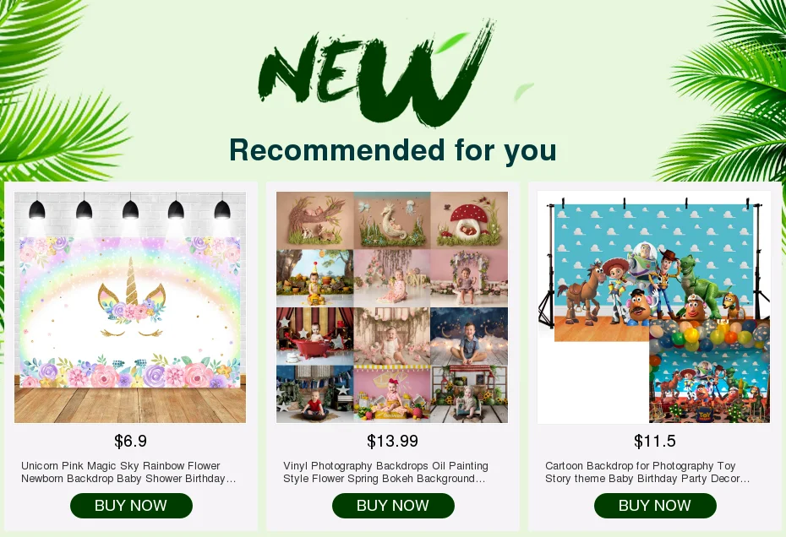Click the Recommended for you heading
Screen dimensions: 786x537
(x=393, y=149)
